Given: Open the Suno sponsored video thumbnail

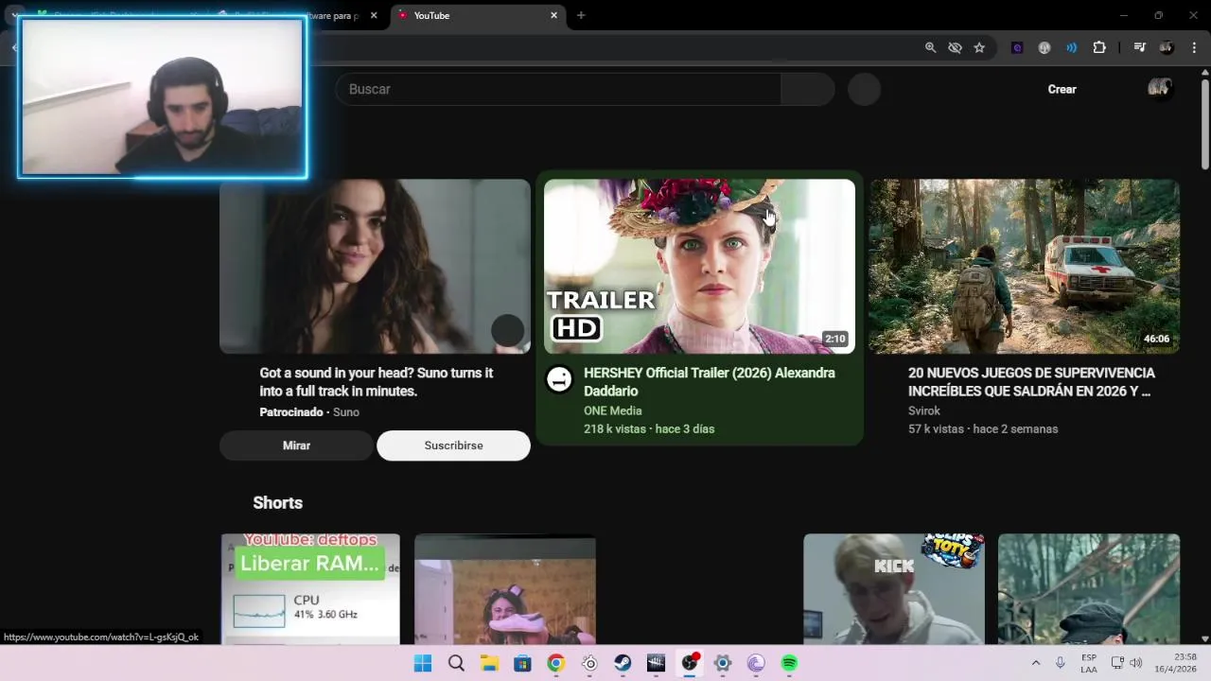Looking at the screenshot, I should click(375, 267).
